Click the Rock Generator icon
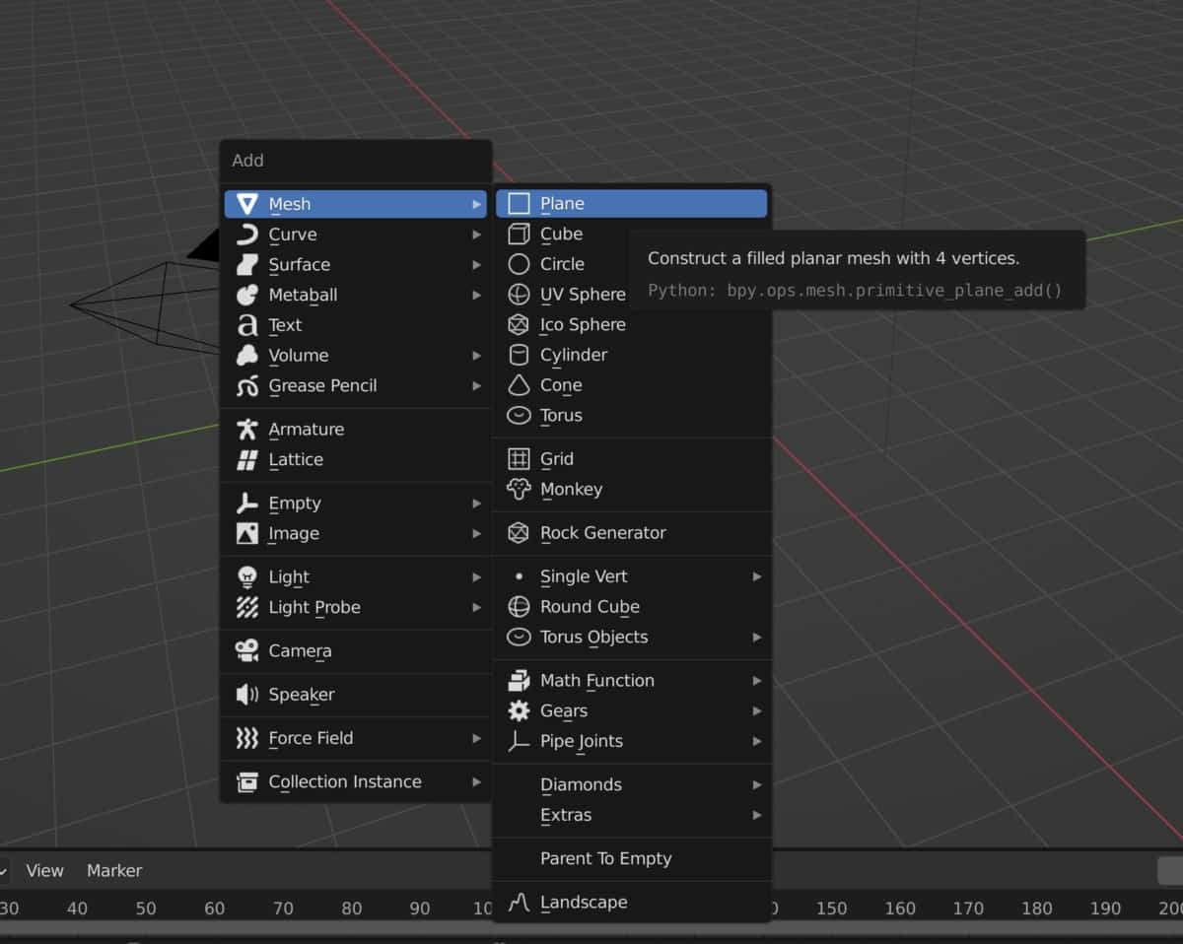 pyautogui.click(x=518, y=532)
